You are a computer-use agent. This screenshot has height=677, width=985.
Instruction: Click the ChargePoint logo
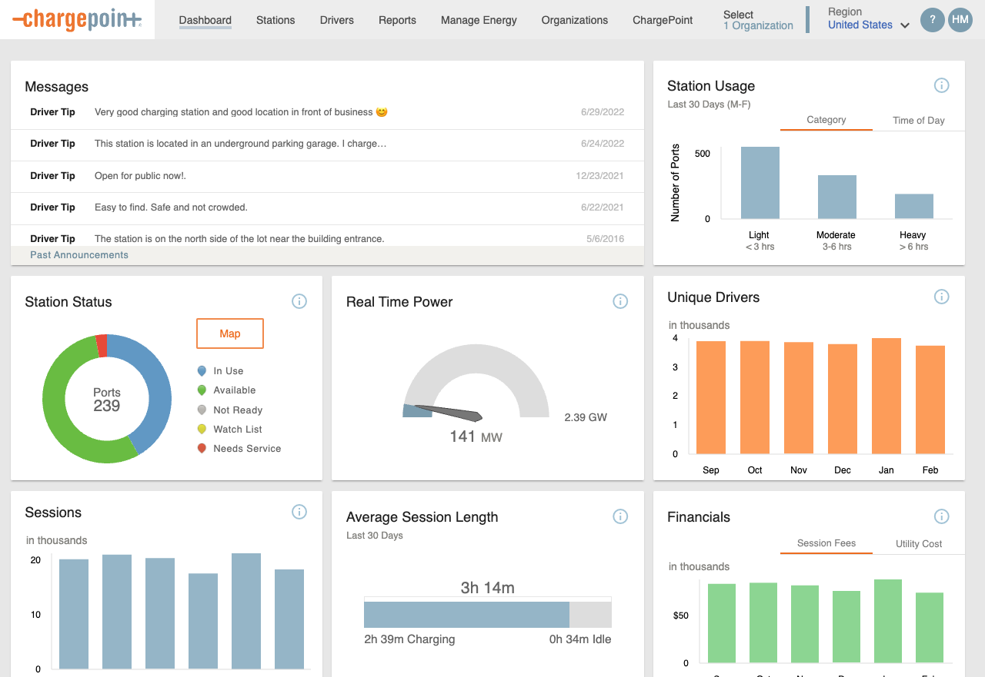coord(77,20)
